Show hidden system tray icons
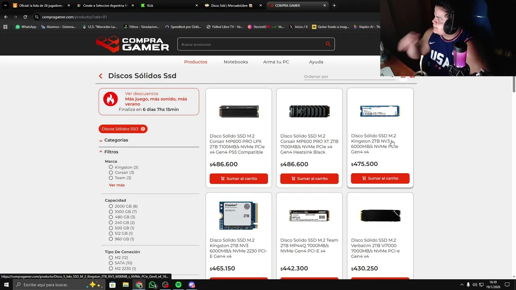Viewport: 516px width, 290px height. click(462, 285)
